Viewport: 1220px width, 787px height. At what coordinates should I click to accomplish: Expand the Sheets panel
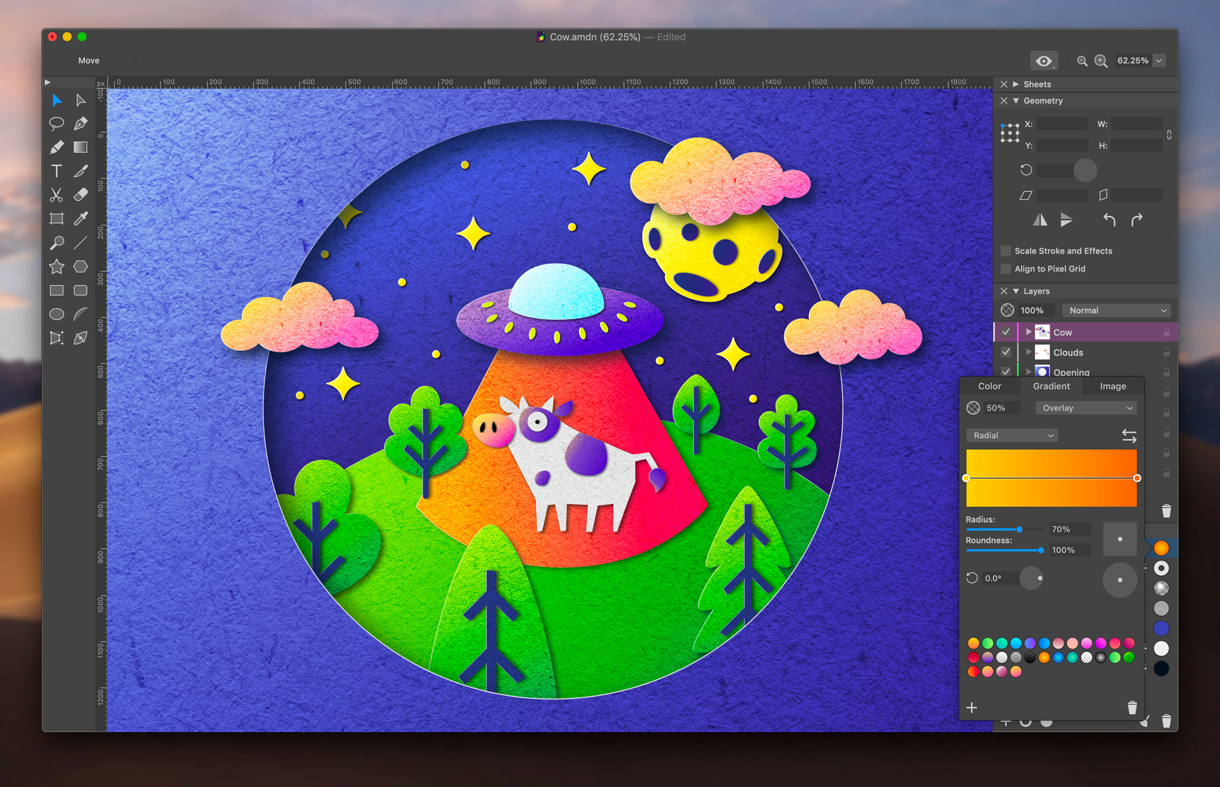[x=1016, y=84]
